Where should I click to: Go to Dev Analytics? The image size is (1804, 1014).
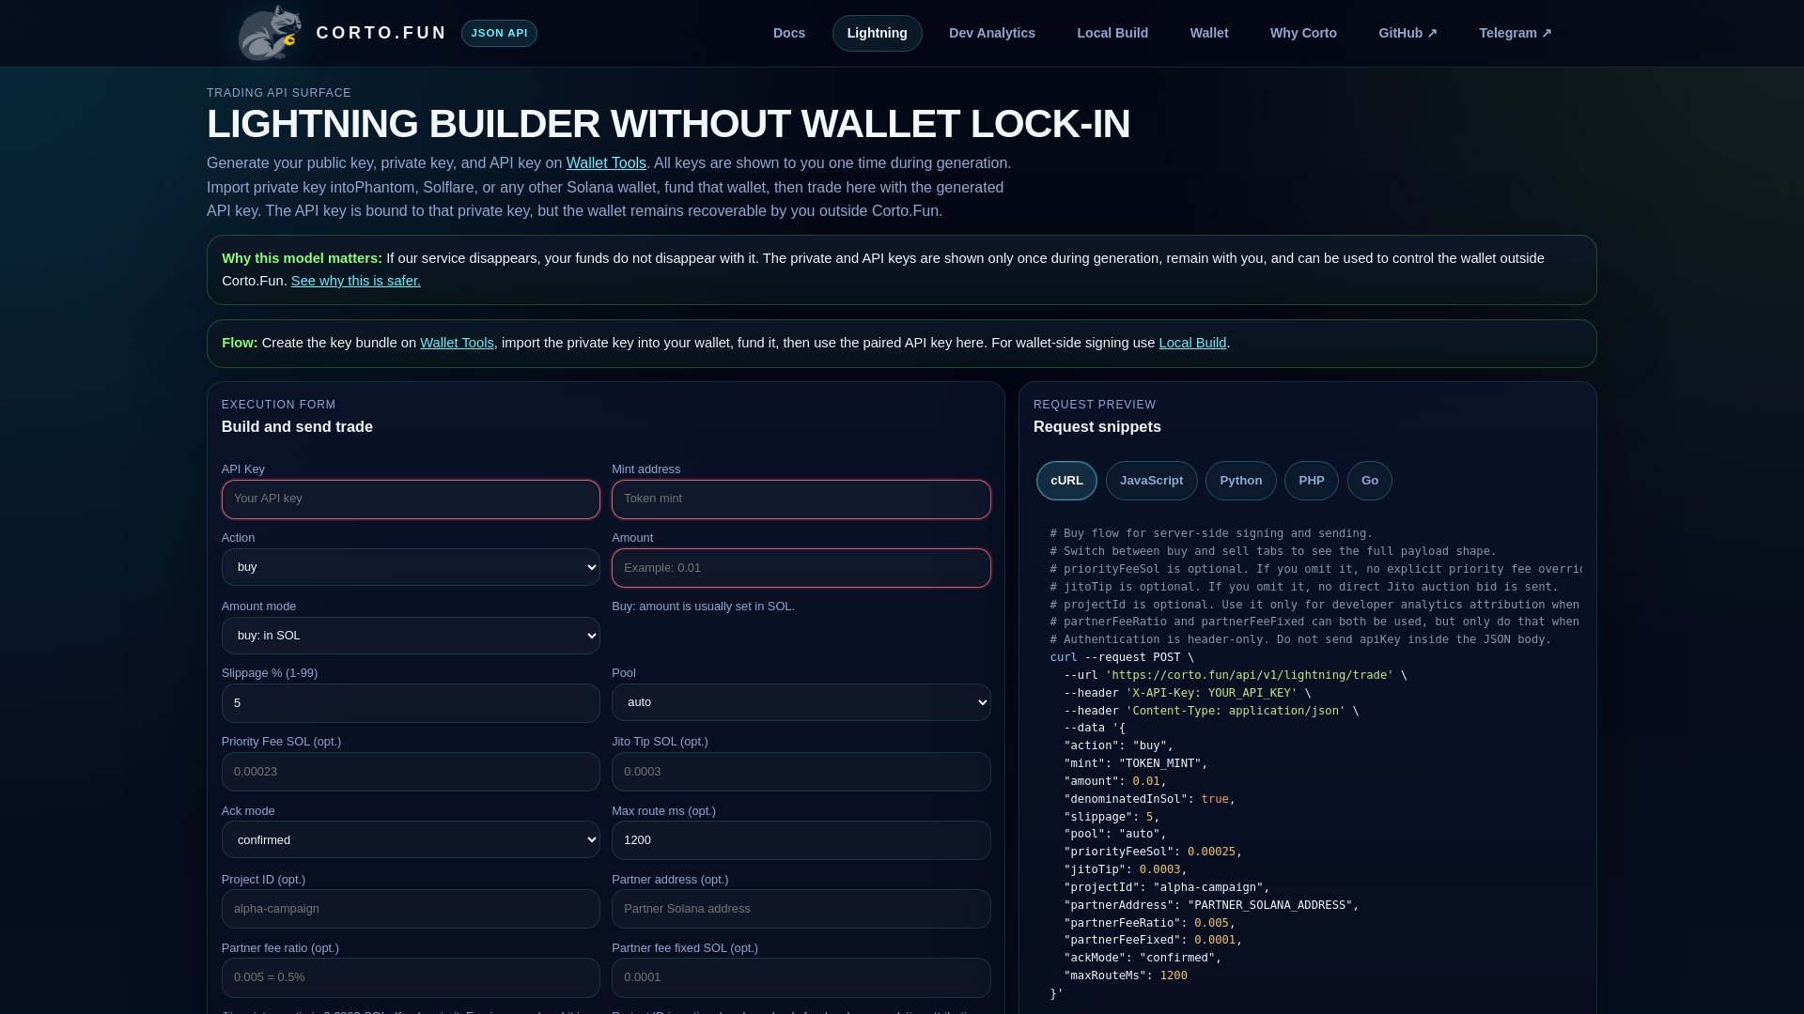coord(992,33)
